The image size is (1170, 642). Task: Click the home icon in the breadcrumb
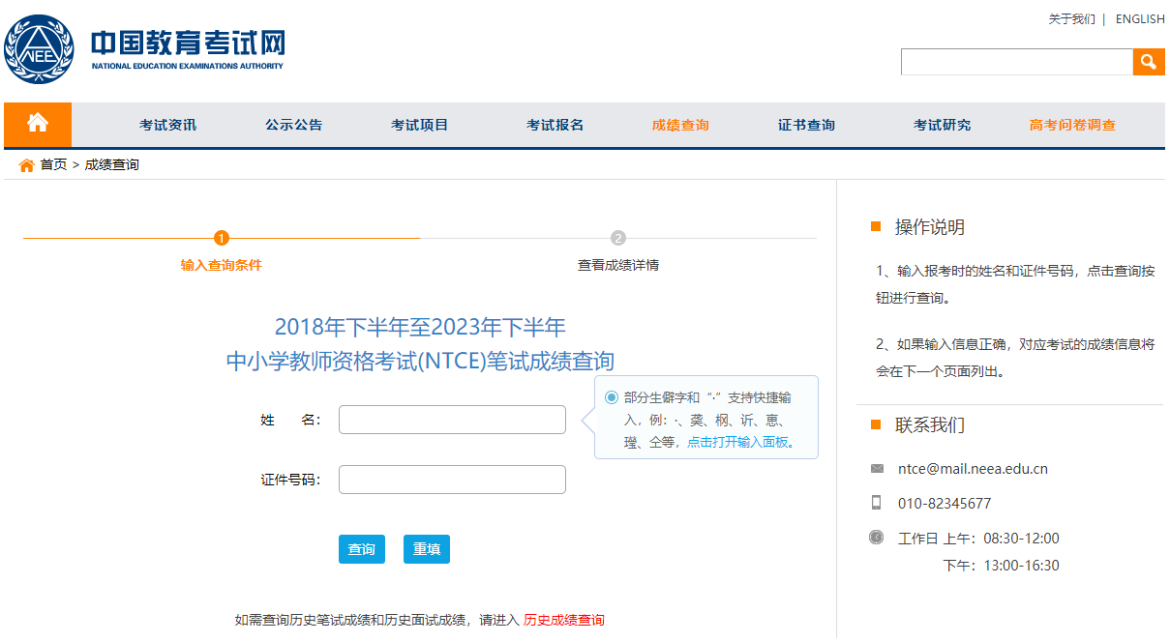(x=26, y=164)
